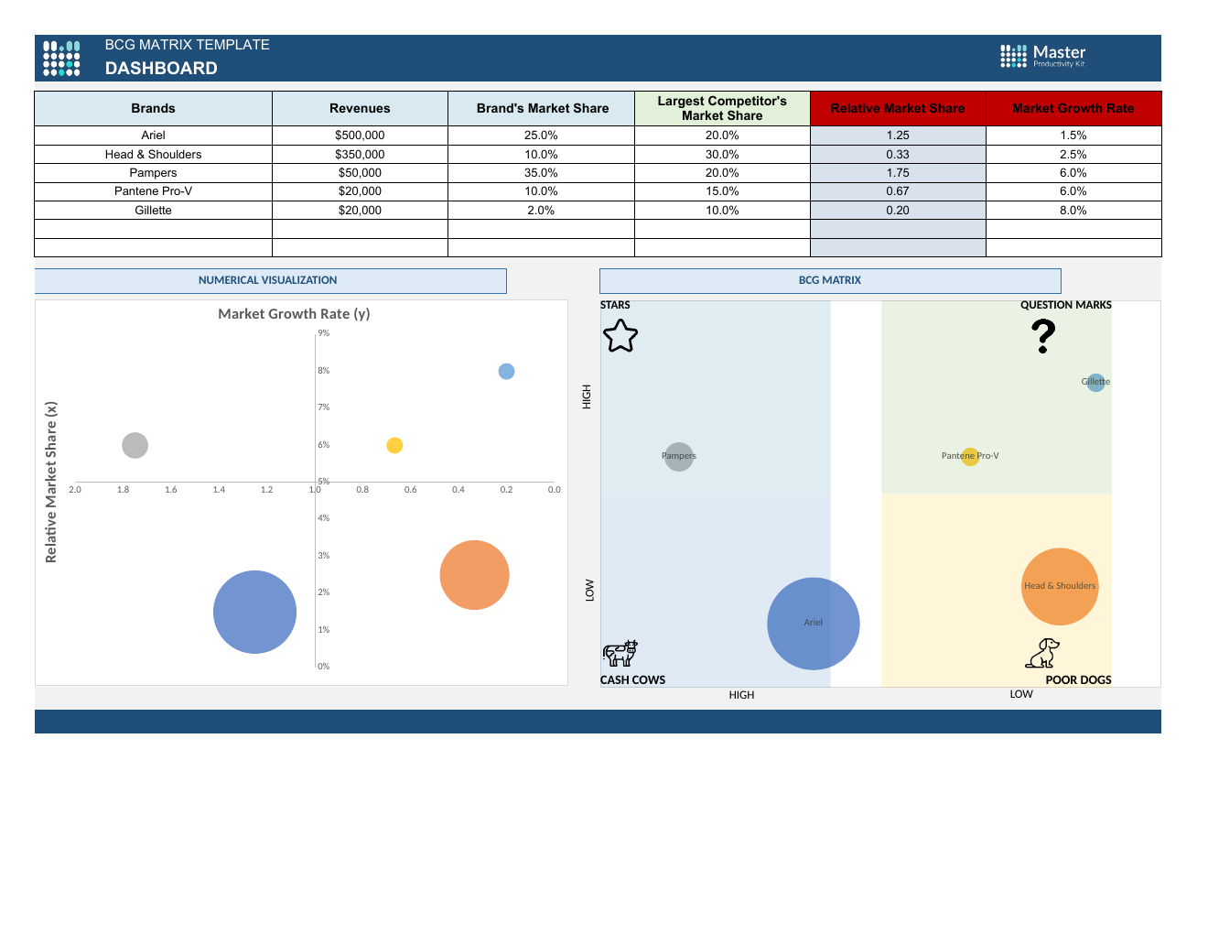This screenshot has height=934, width=1208.
Task: Click the Pantene Pro-V bubble in matrix
Action: point(970,456)
